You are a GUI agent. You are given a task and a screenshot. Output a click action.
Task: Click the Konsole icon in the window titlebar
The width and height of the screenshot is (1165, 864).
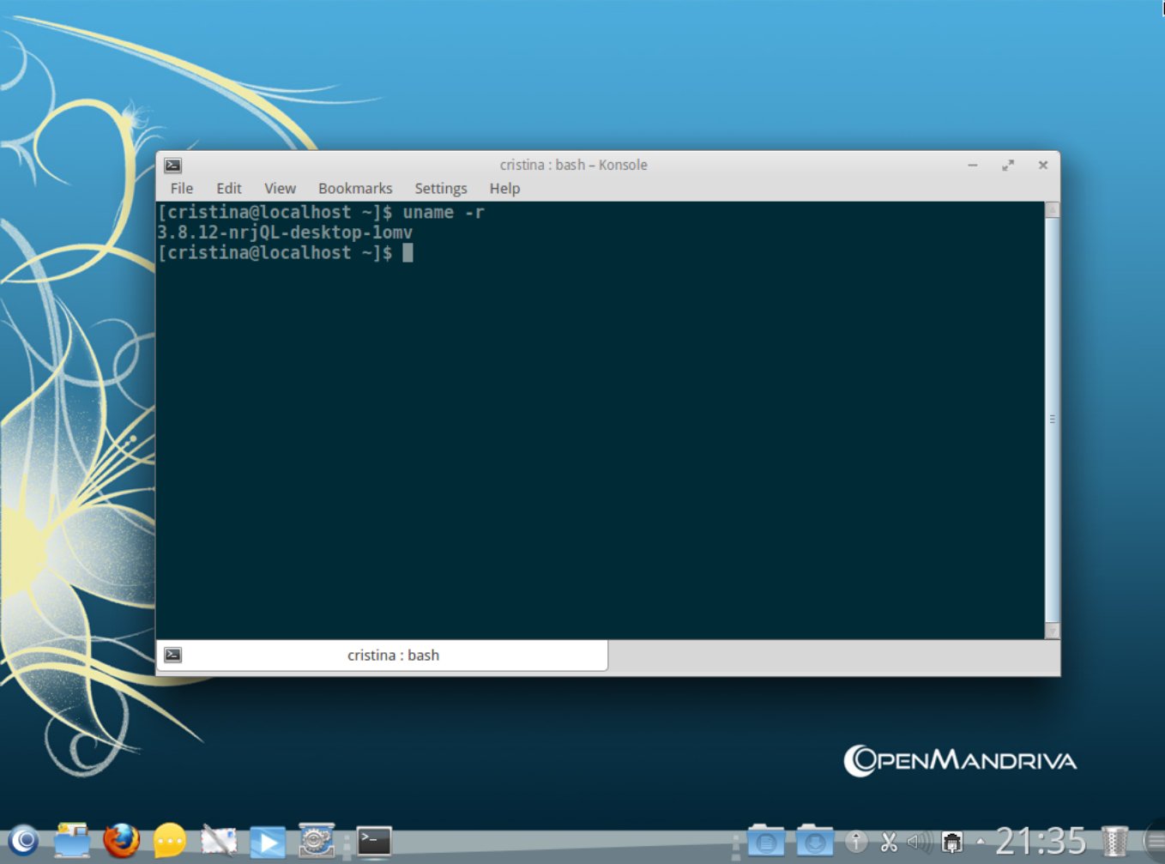[x=172, y=165]
